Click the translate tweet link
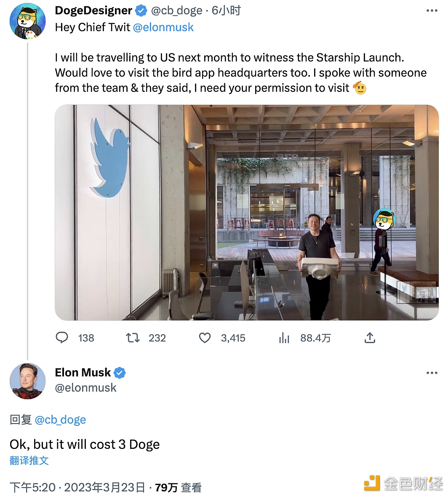Viewport: 448px width, 496px height. tap(29, 460)
